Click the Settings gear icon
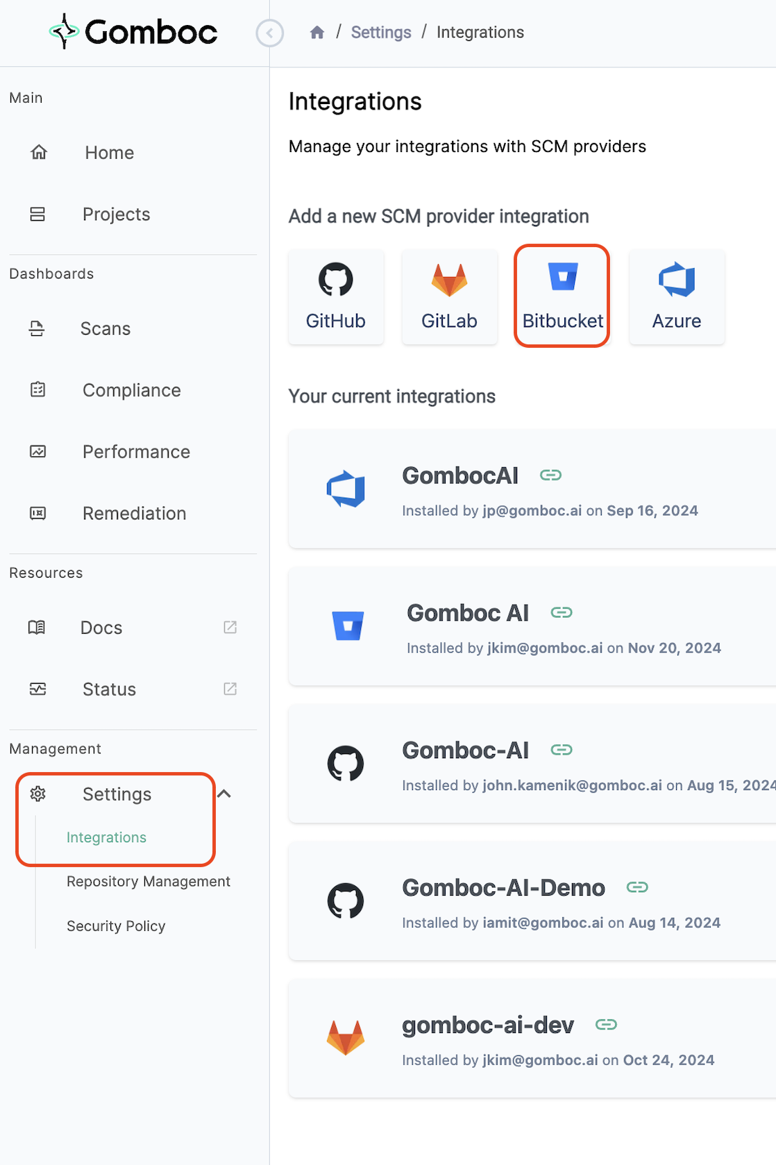776x1165 pixels. (38, 794)
